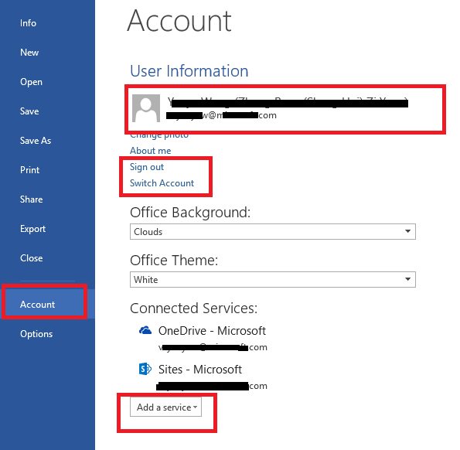Image resolution: width=460 pixels, height=450 pixels.
Task: Click the Switch Account link
Action: (x=162, y=183)
